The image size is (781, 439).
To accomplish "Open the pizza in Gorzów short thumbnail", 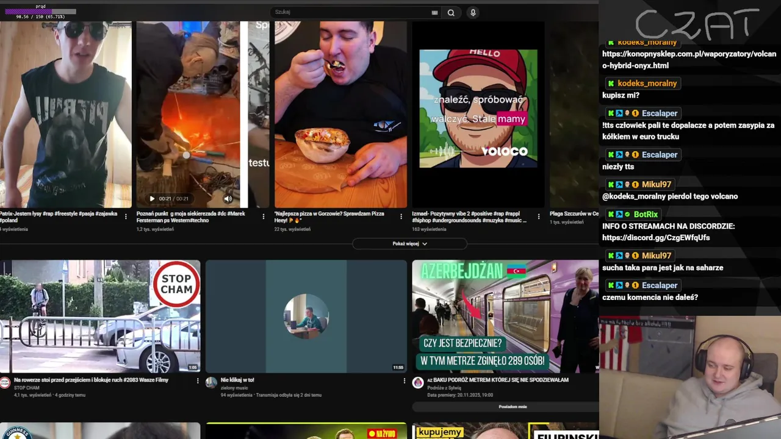I will pos(340,115).
